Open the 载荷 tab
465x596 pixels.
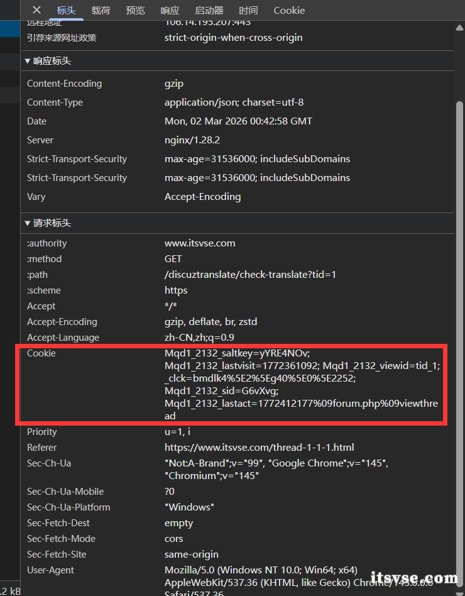(x=101, y=10)
